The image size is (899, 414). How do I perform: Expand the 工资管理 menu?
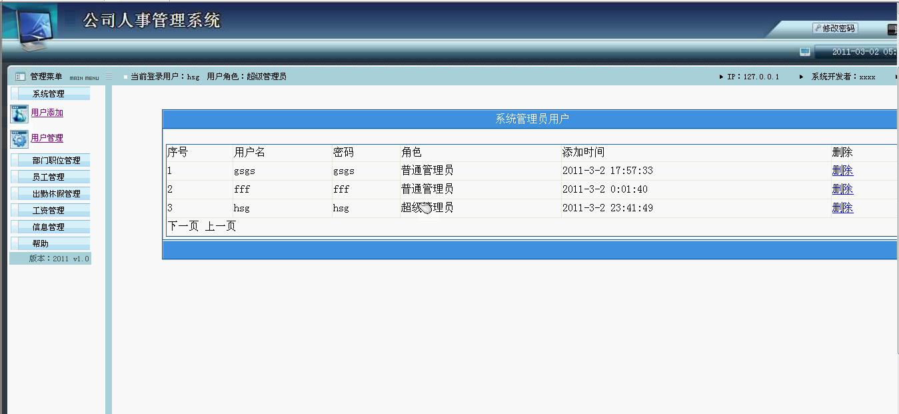point(50,210)
